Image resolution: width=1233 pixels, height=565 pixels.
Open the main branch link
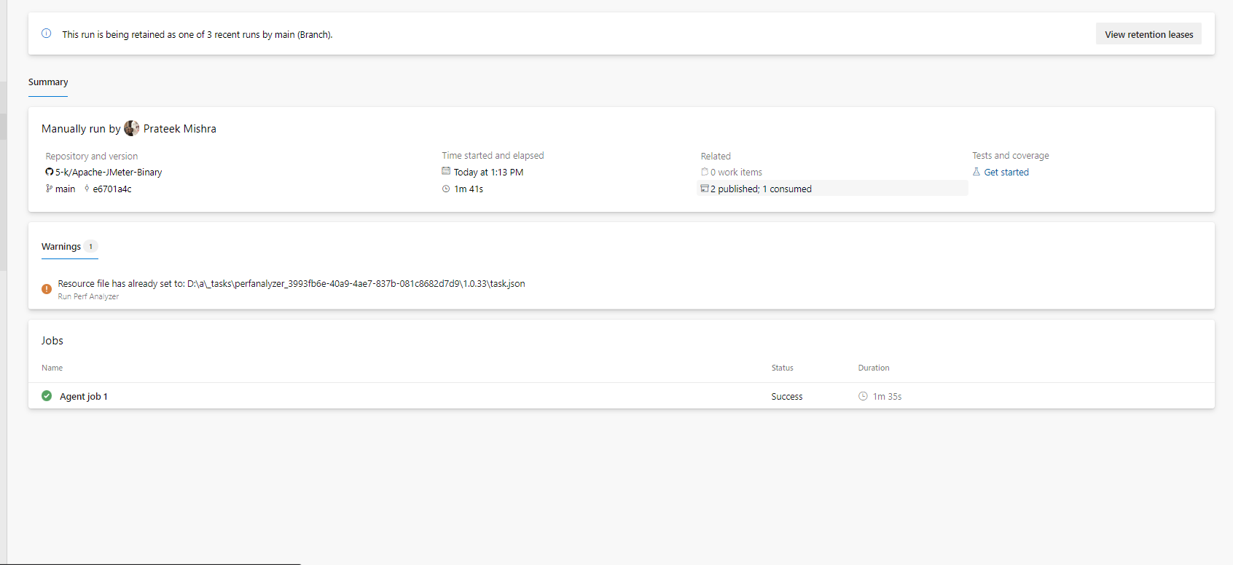point(65,189)
